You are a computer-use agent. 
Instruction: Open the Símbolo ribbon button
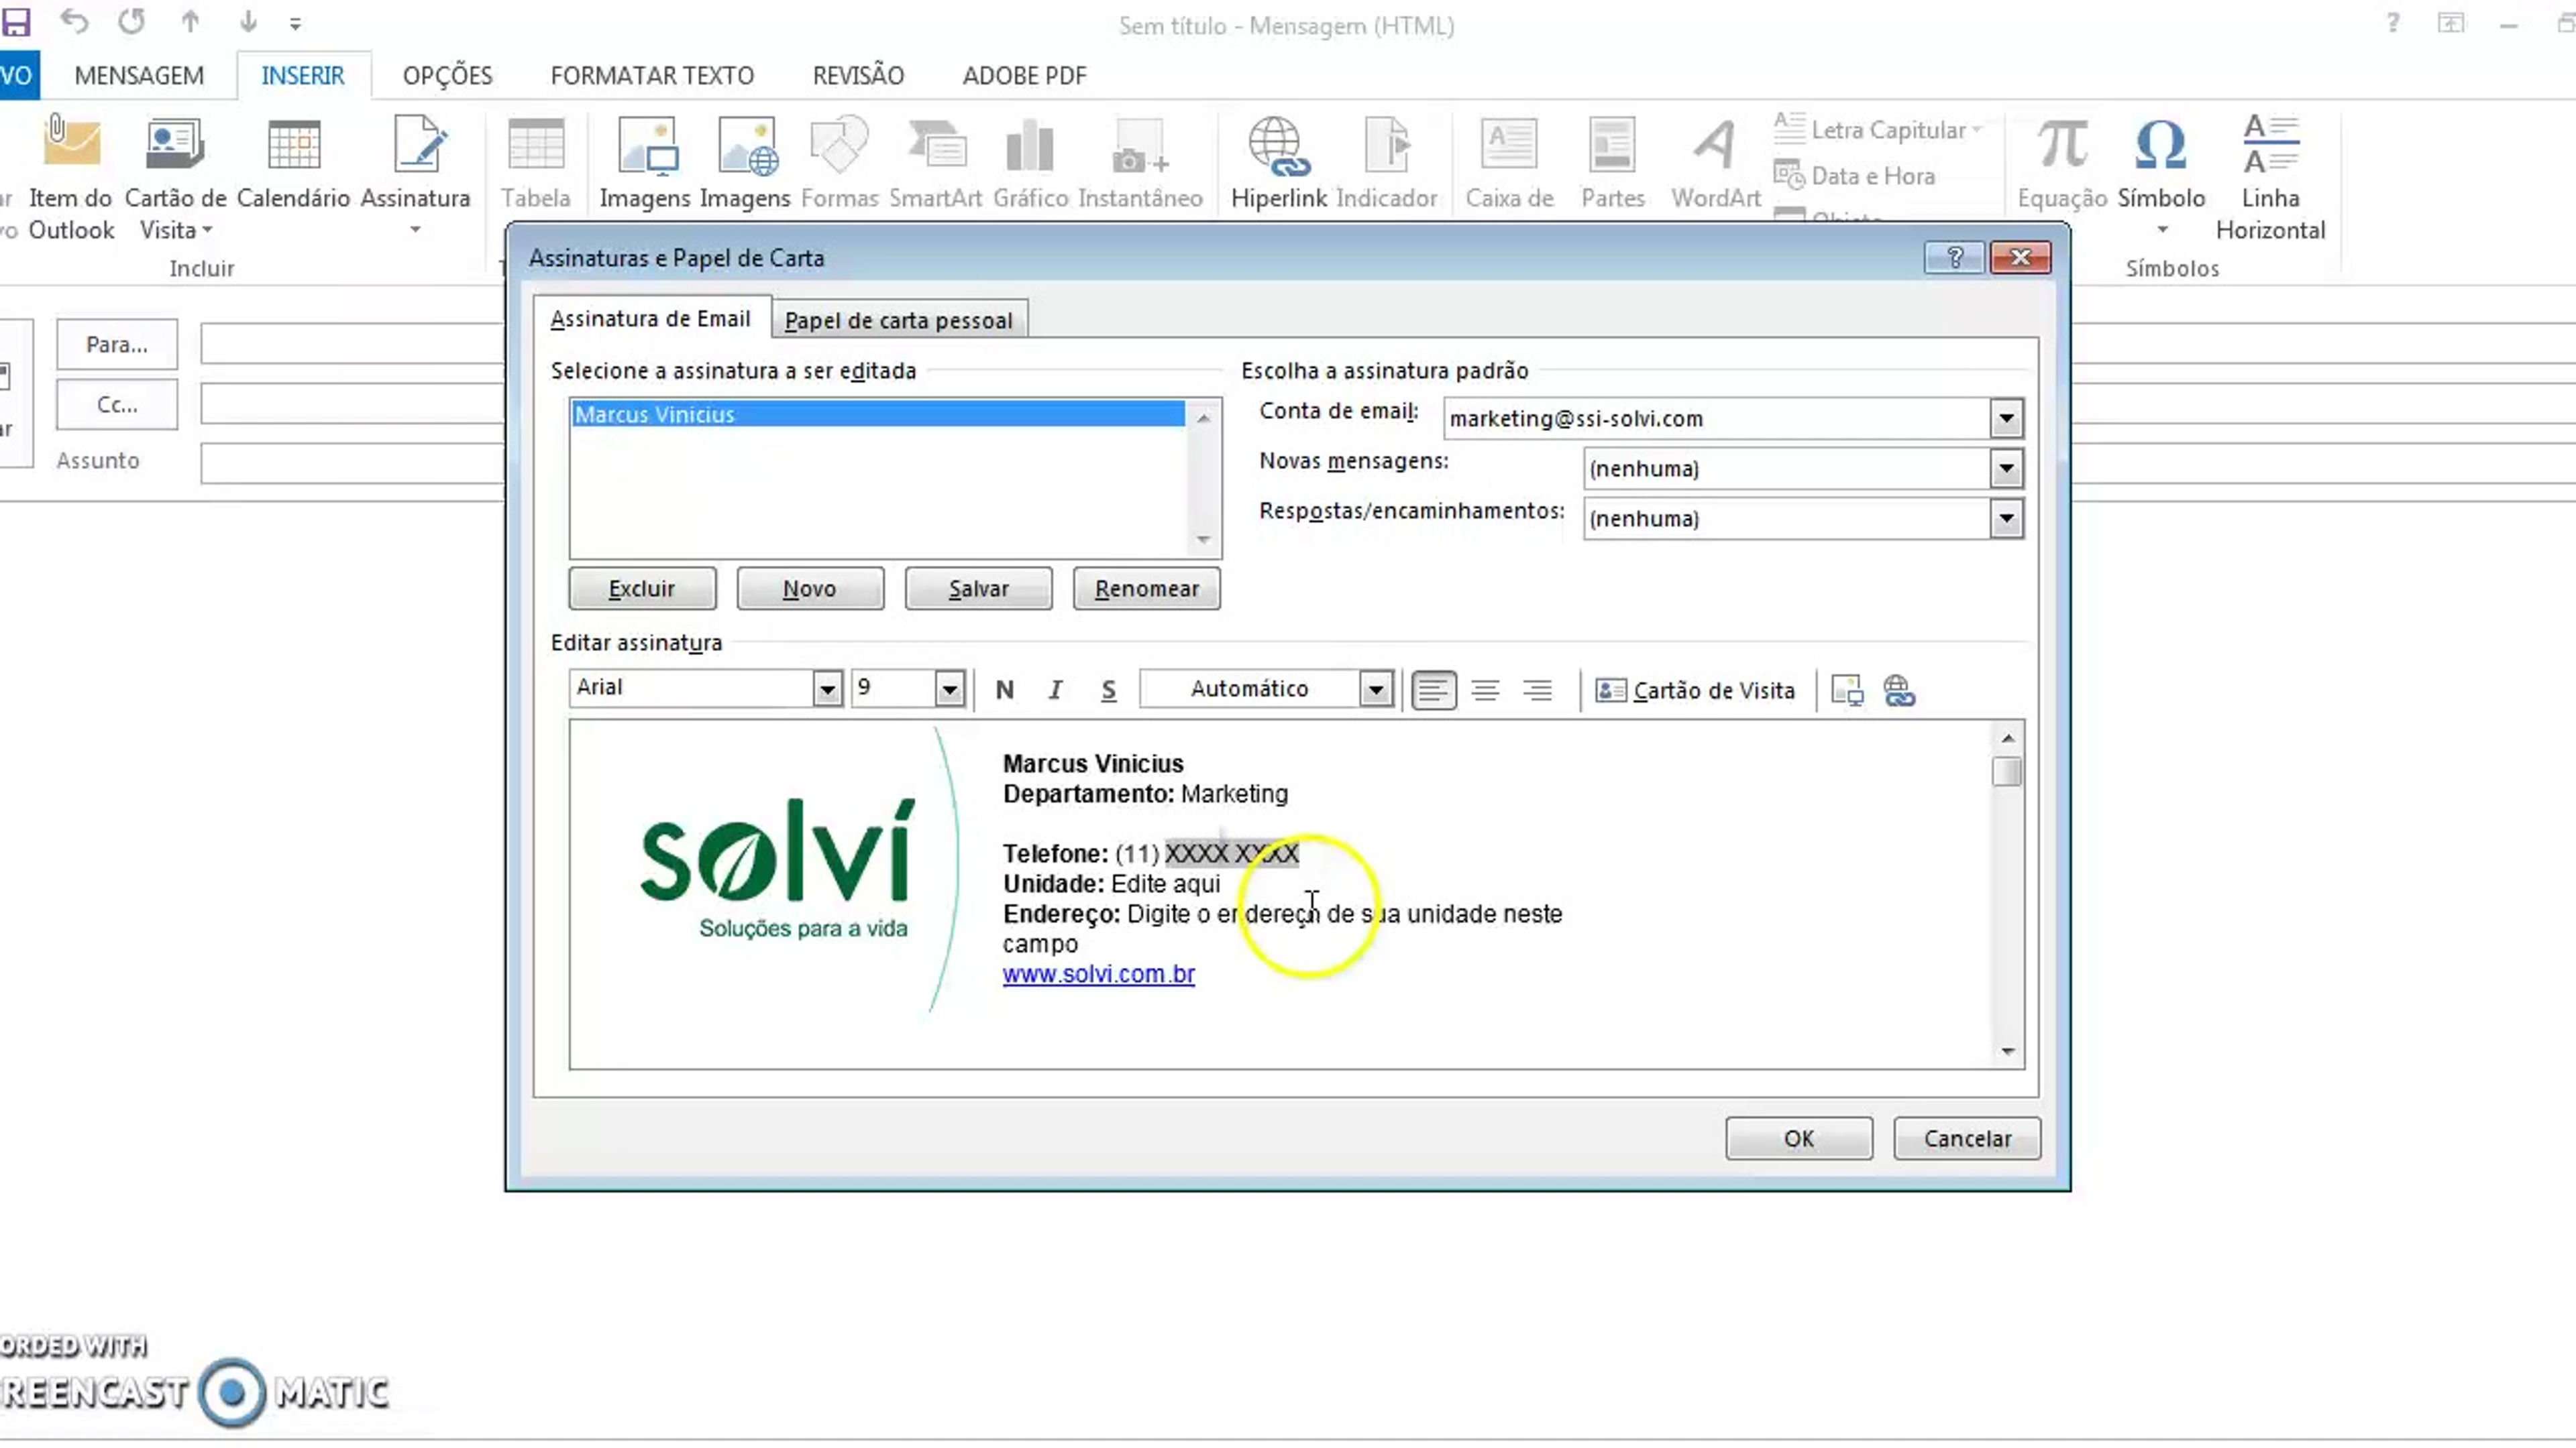click(2161, 177)
